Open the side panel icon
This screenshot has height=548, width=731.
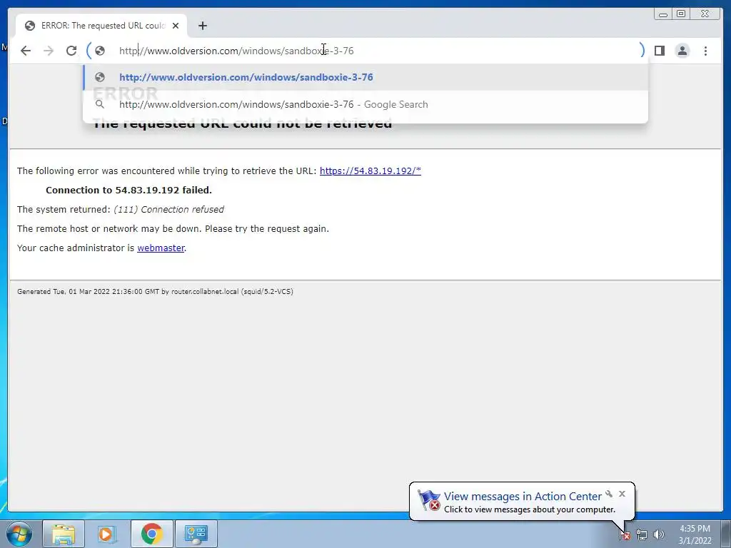click(x=659, y=51)
